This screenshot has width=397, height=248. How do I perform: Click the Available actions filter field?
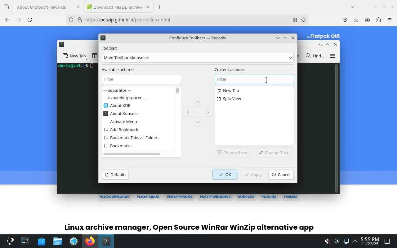point(141,79)
